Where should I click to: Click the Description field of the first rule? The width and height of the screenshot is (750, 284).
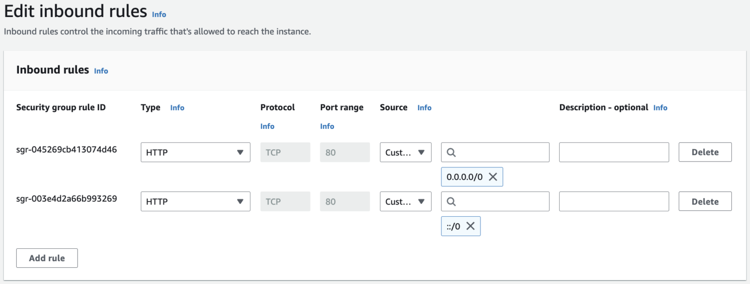[614, 152]
